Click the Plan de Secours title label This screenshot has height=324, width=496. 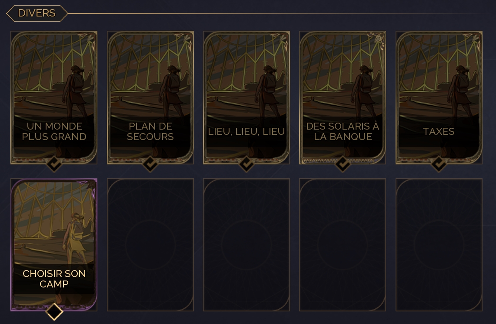(x=150, y=131)
